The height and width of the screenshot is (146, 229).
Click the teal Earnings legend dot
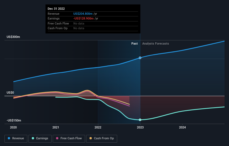[x=33, y=138]
